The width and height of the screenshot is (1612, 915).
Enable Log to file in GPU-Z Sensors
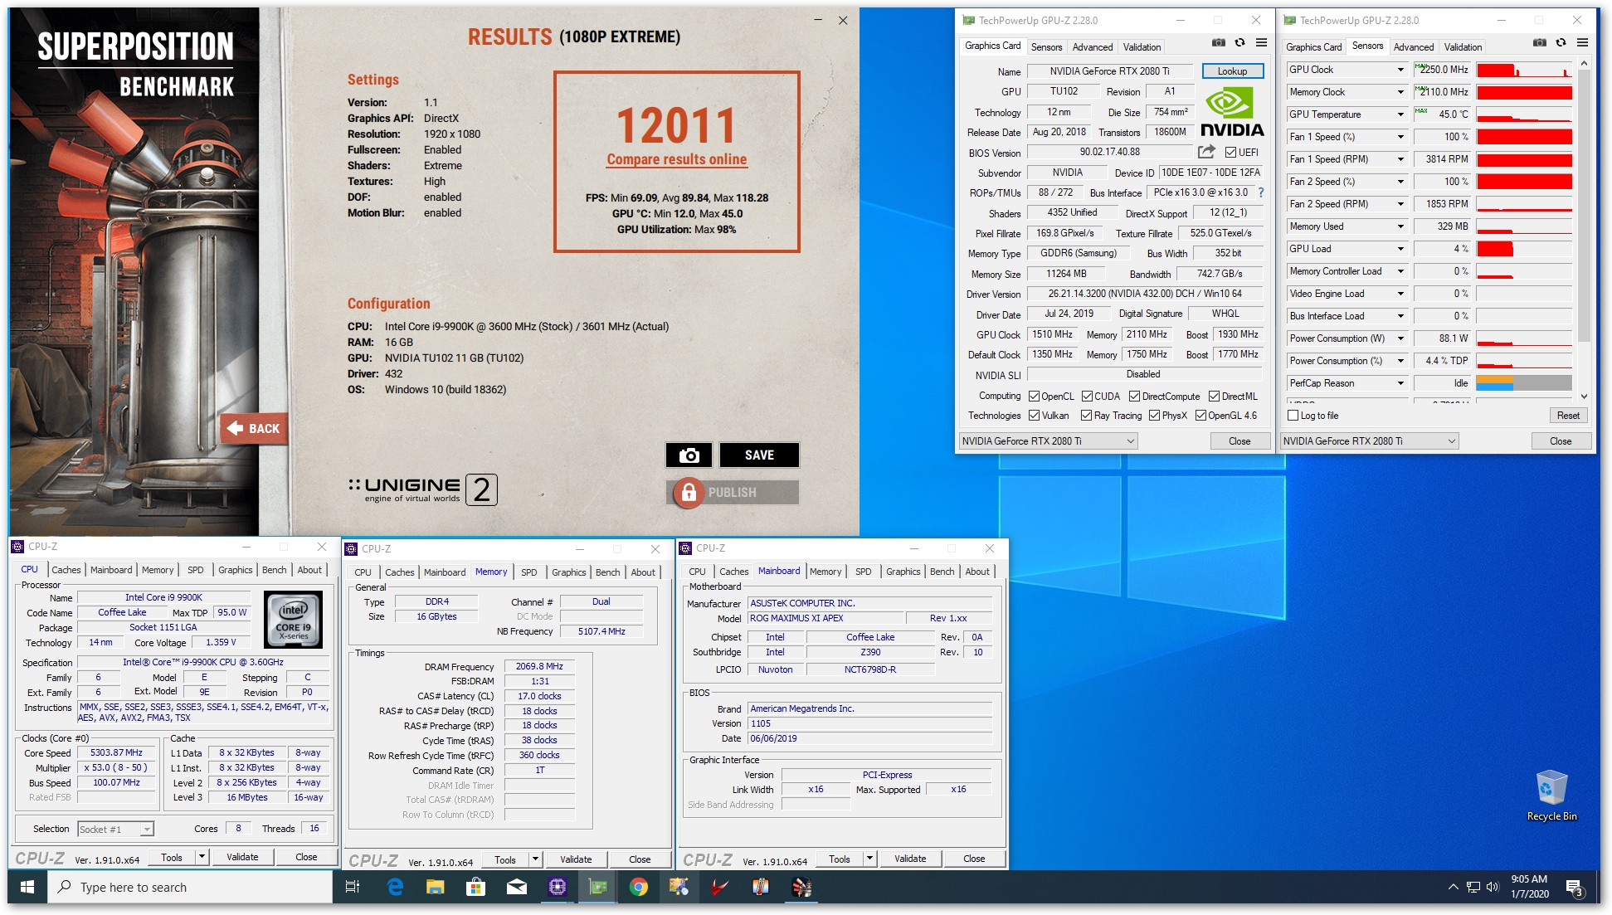tap(1293, 416)
